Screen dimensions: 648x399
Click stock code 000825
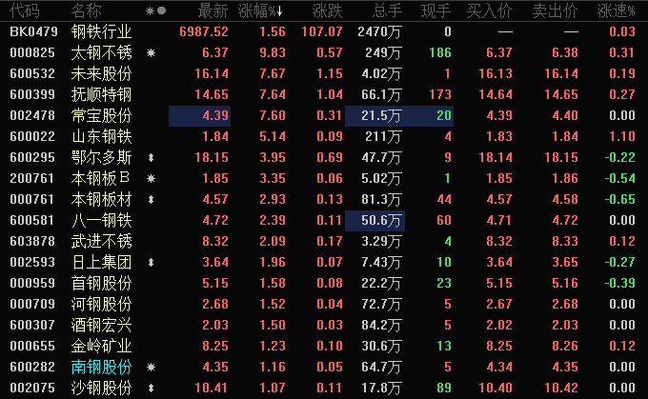tap(32, 53)
